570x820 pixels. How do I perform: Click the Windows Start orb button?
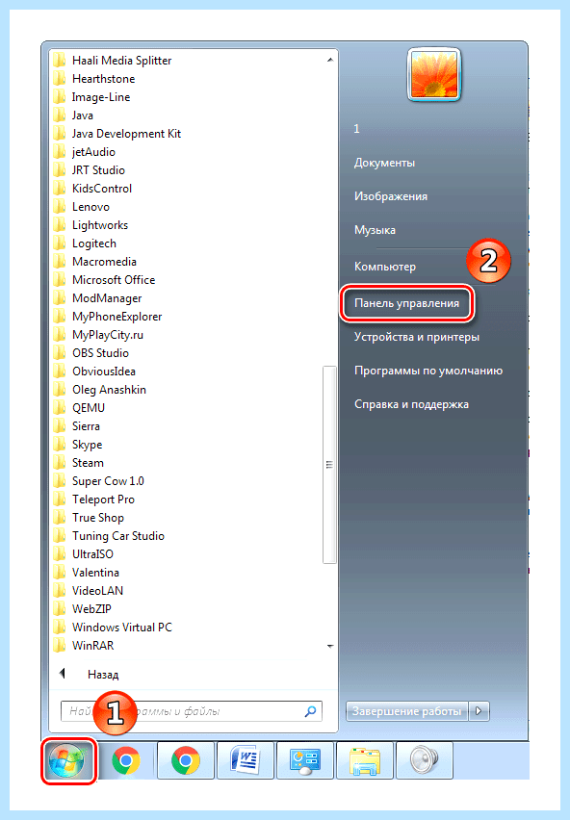(68, 761)
